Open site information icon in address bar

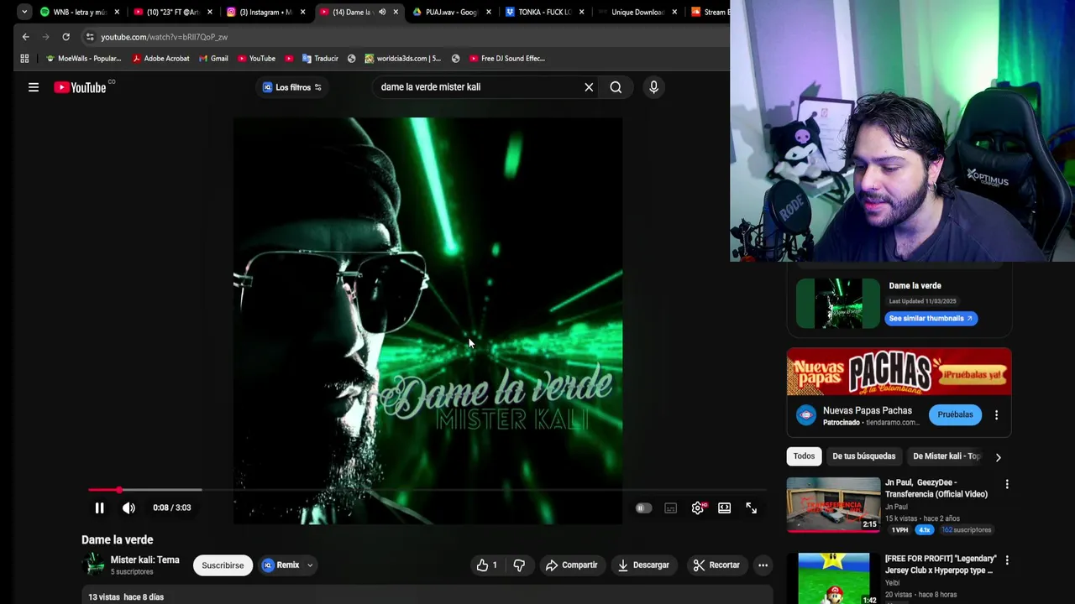[90, 37]
